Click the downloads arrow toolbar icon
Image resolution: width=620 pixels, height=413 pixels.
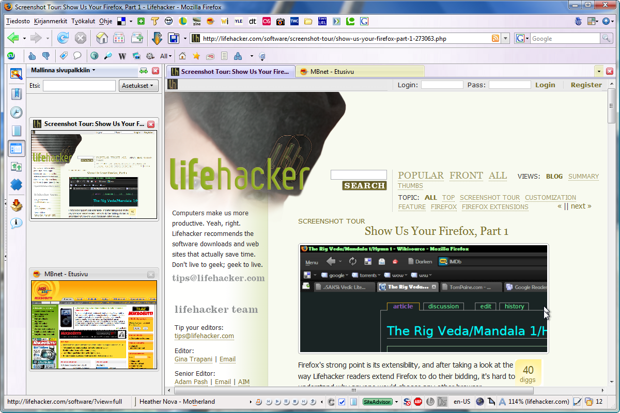(157, 38)
